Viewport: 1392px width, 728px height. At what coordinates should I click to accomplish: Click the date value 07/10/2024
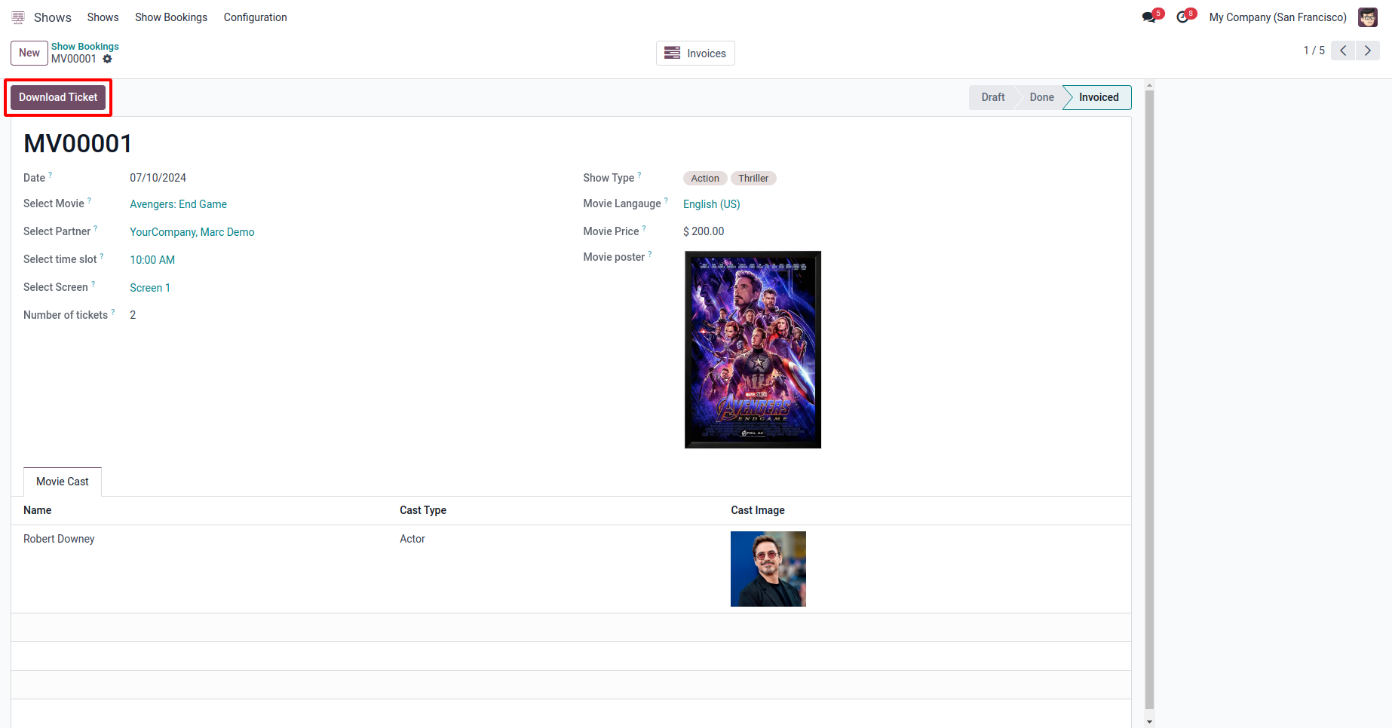click(158, 178)
